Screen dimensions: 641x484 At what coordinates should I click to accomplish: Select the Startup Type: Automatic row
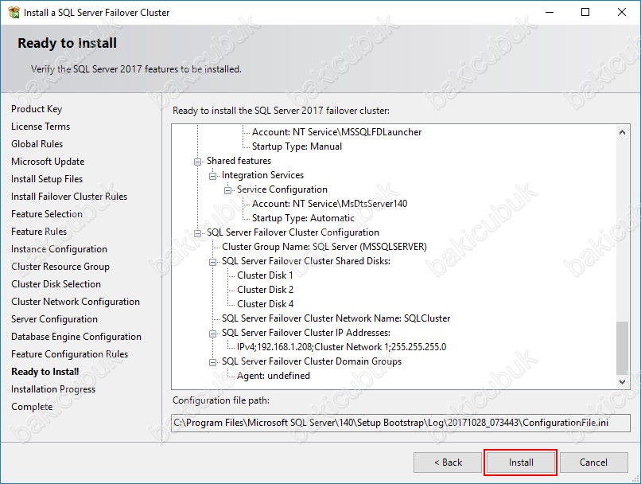pyautogui.click(x=303, y=218)
